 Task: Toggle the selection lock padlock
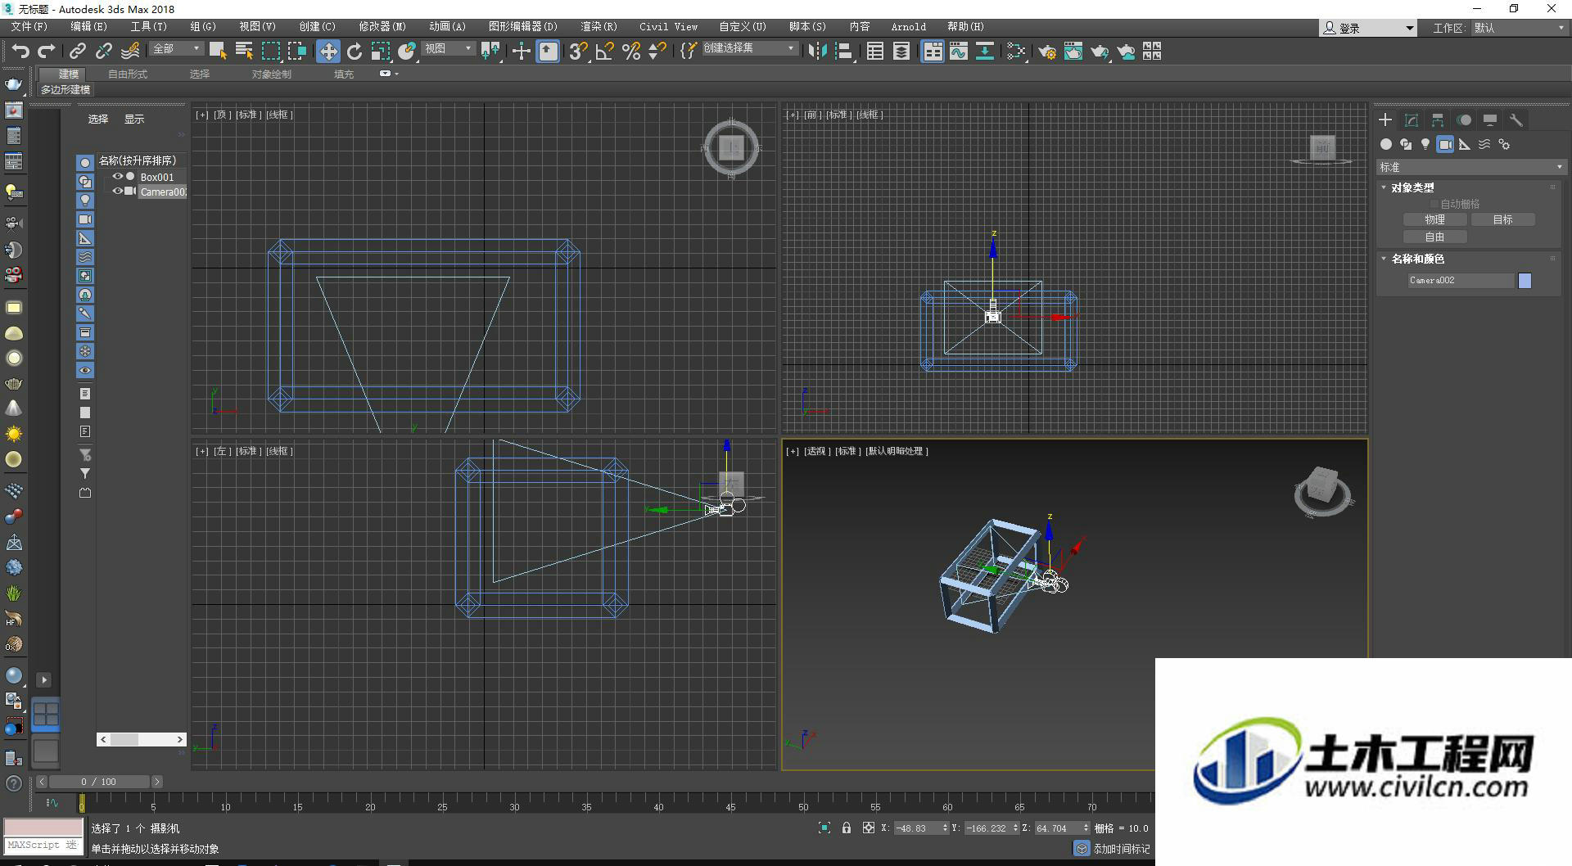pos(846,828)
